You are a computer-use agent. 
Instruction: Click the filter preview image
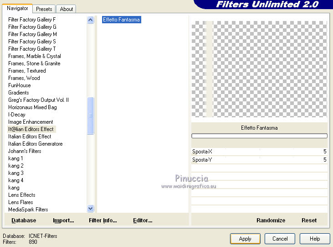[x=259, y=69]
